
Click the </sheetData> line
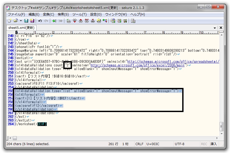(x=27, y=43)
